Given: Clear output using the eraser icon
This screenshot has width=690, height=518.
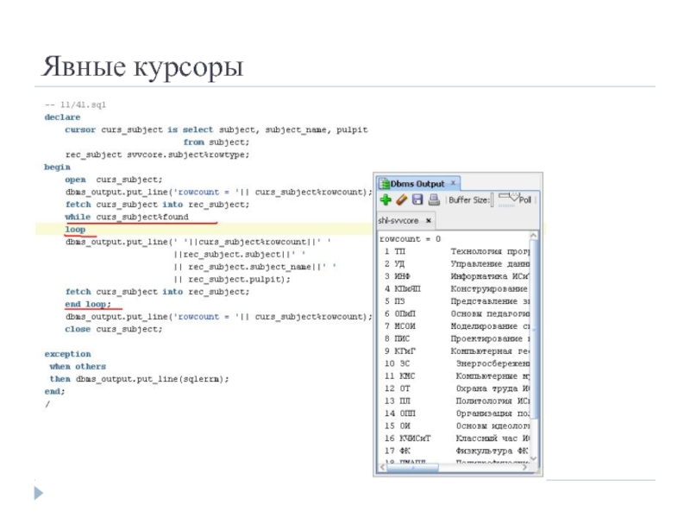Looking at the screenshot, I should pyautogui.click(x=401, y=200).
